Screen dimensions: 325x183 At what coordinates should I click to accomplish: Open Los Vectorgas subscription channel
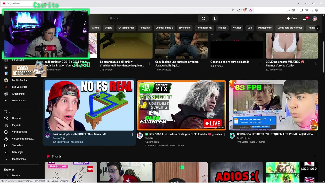pos(19,87)
